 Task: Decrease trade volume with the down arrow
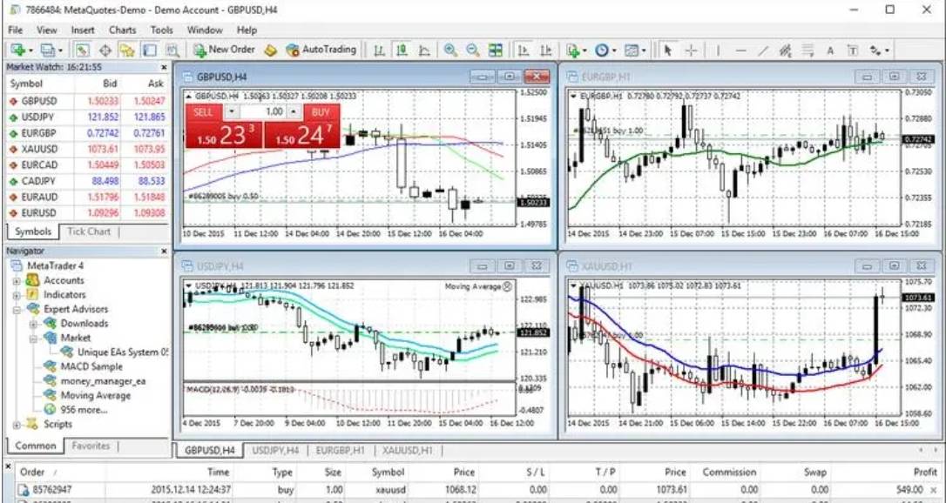(233, 112)
